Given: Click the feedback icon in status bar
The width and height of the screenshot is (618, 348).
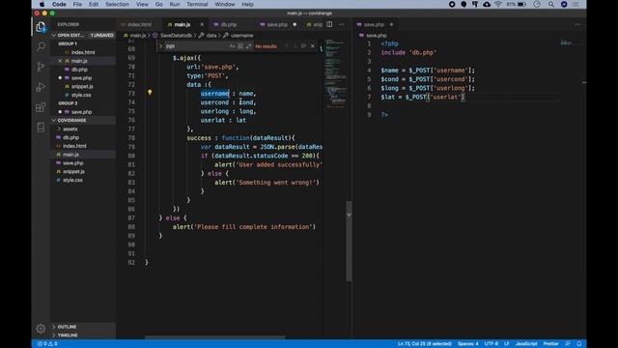Looking at the screenshot, I should [568, 344].
